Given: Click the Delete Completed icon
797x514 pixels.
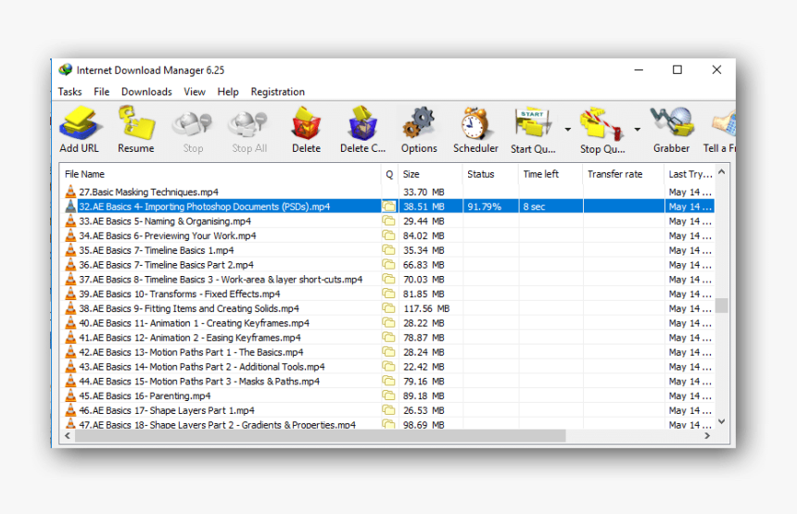Looking at the screenshot, I should [362, 123].
